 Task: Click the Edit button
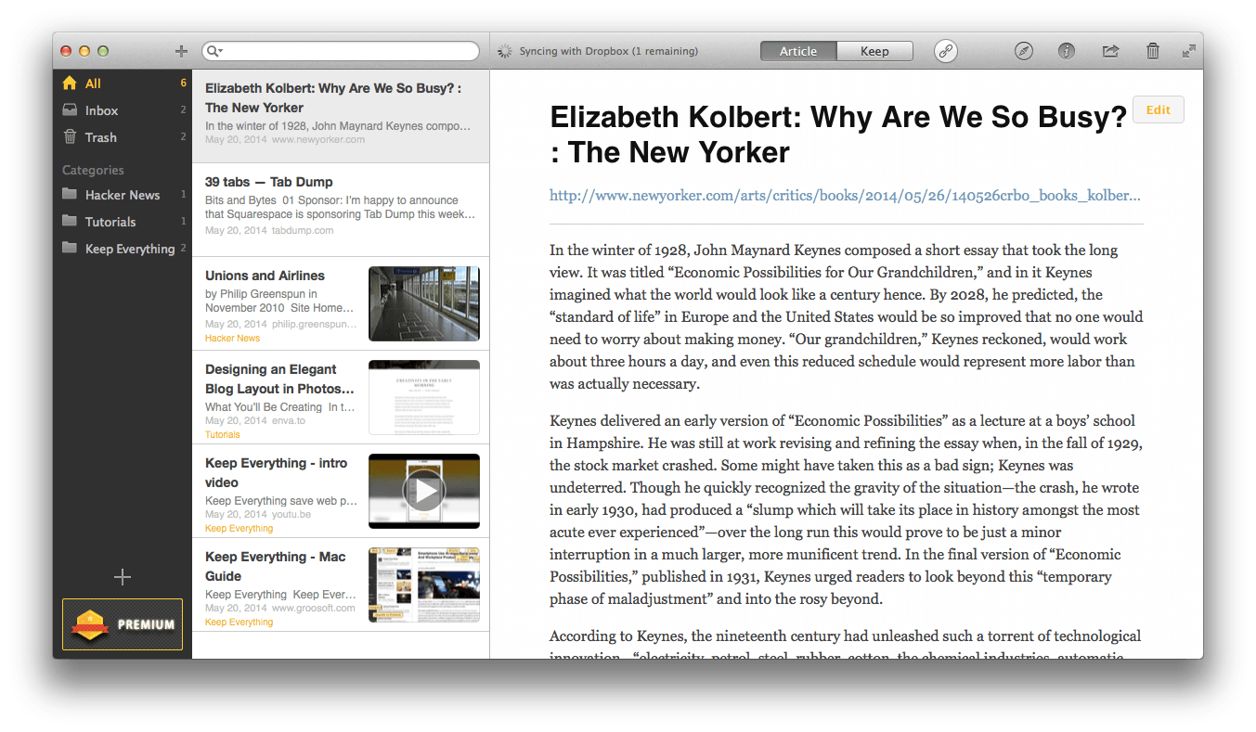point(1159,109)
